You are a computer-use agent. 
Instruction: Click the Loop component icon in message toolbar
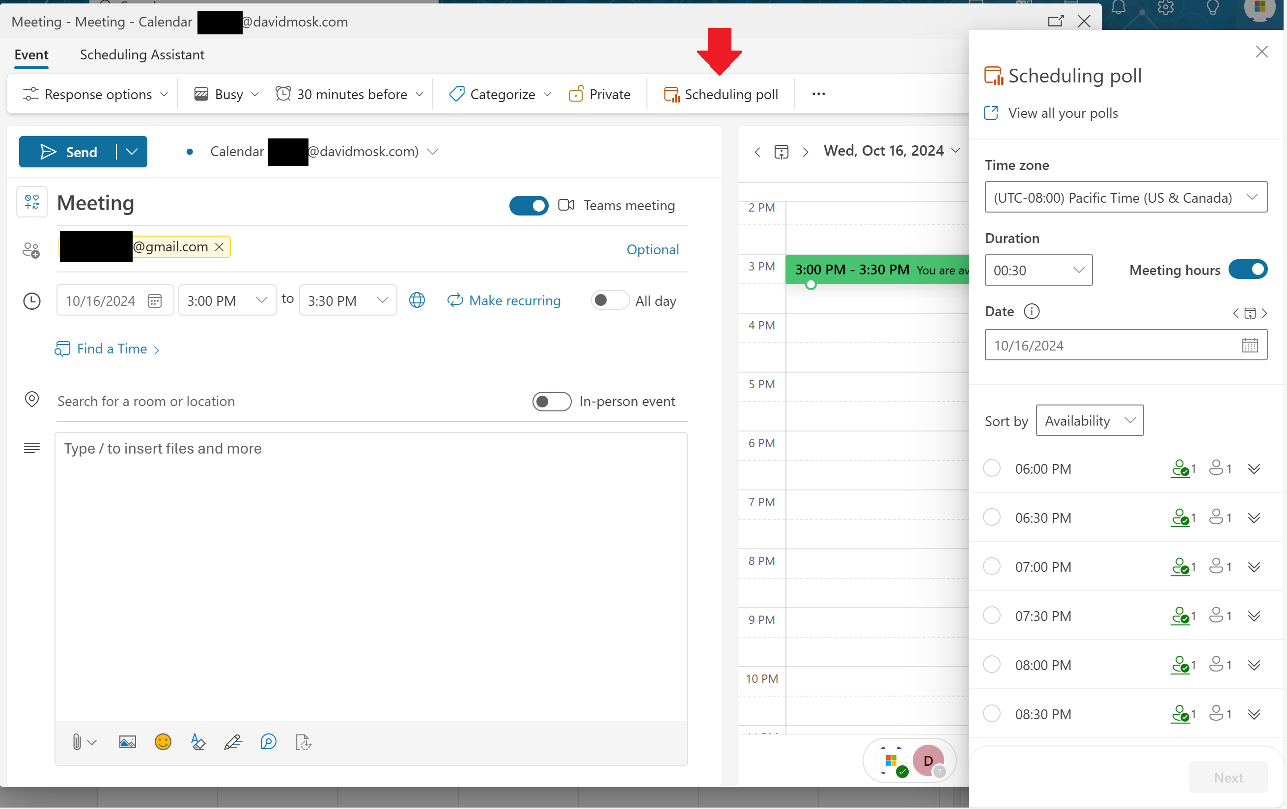tap(268, 742)
